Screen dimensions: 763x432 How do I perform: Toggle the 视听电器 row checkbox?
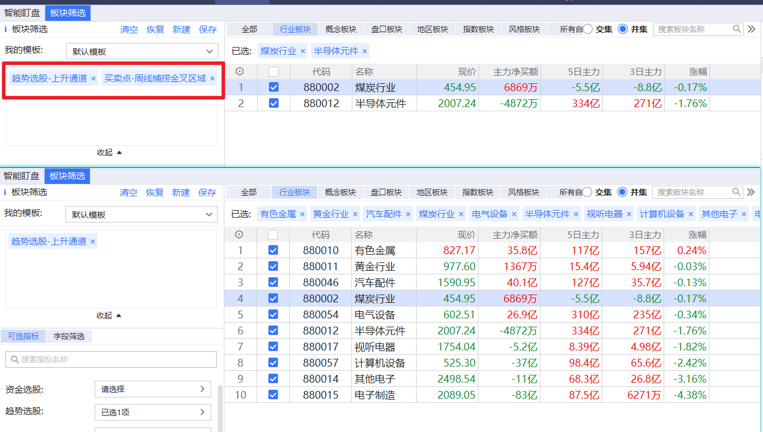tap(273, 346)
